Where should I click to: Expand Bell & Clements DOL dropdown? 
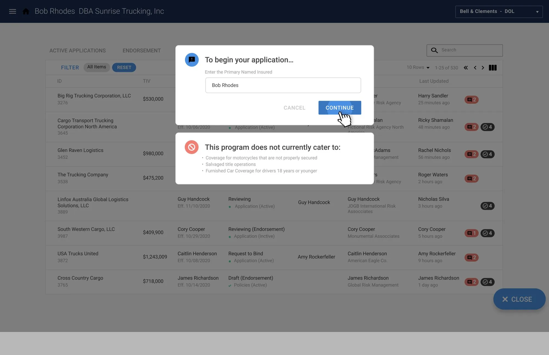499,12
